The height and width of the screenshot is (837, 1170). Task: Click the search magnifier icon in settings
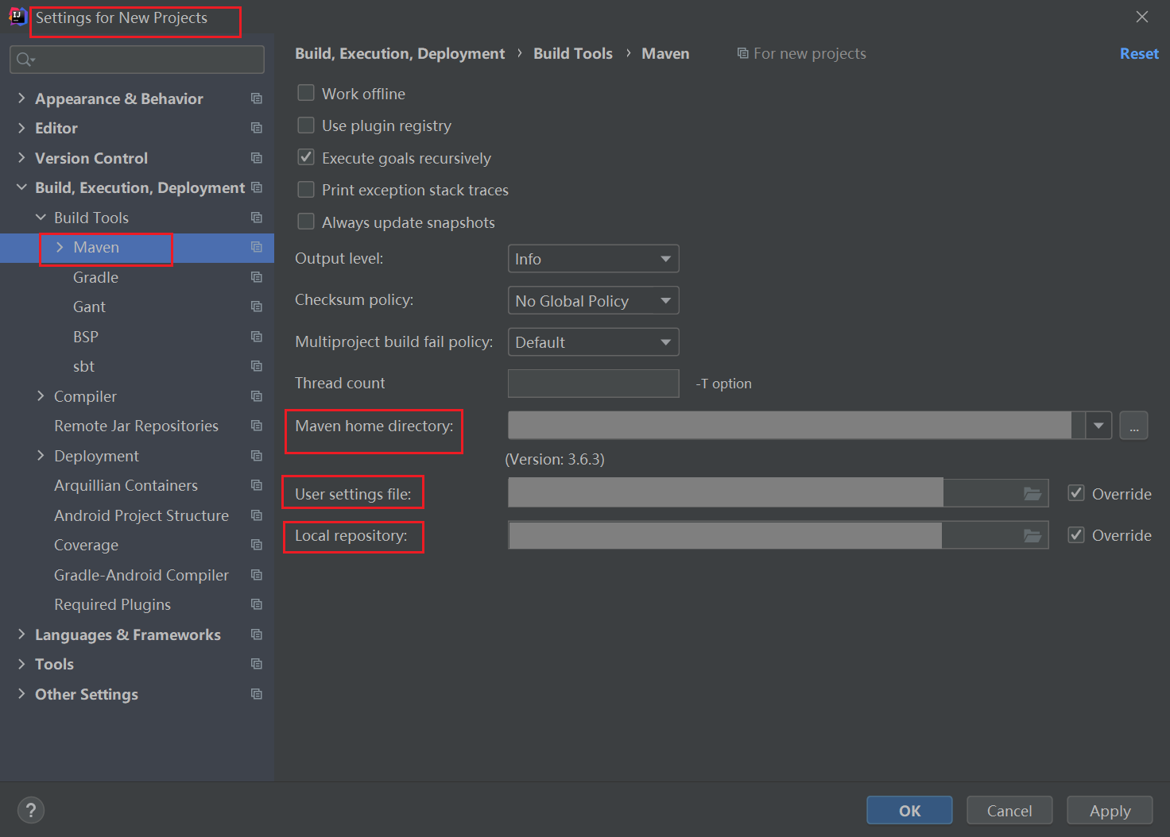pos(25,60)
